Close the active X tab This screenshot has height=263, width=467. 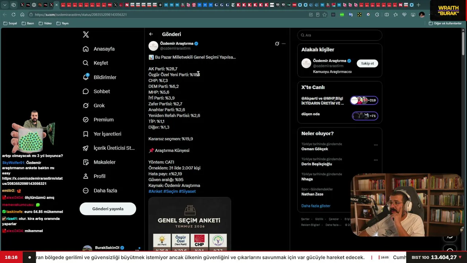click(57, 5)
